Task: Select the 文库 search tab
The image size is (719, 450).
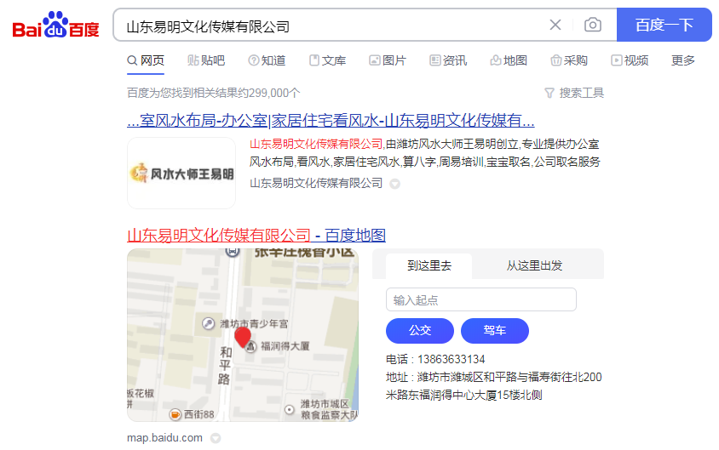Action: (327, 60)
